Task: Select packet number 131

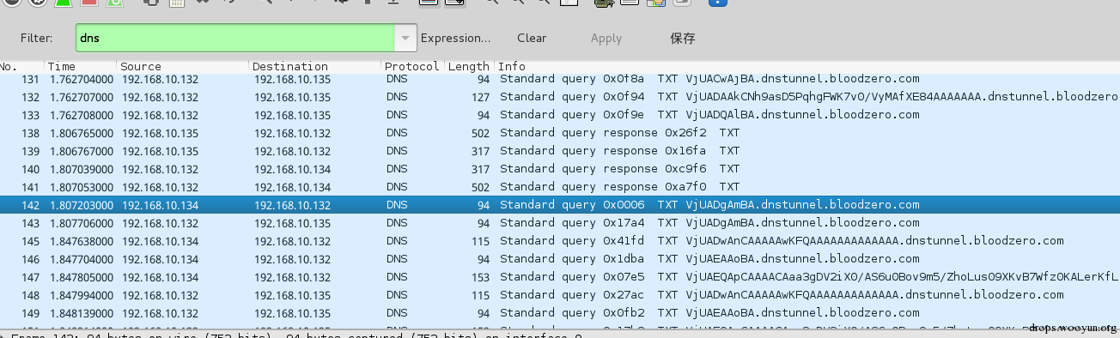Action: tap(560, 79)
